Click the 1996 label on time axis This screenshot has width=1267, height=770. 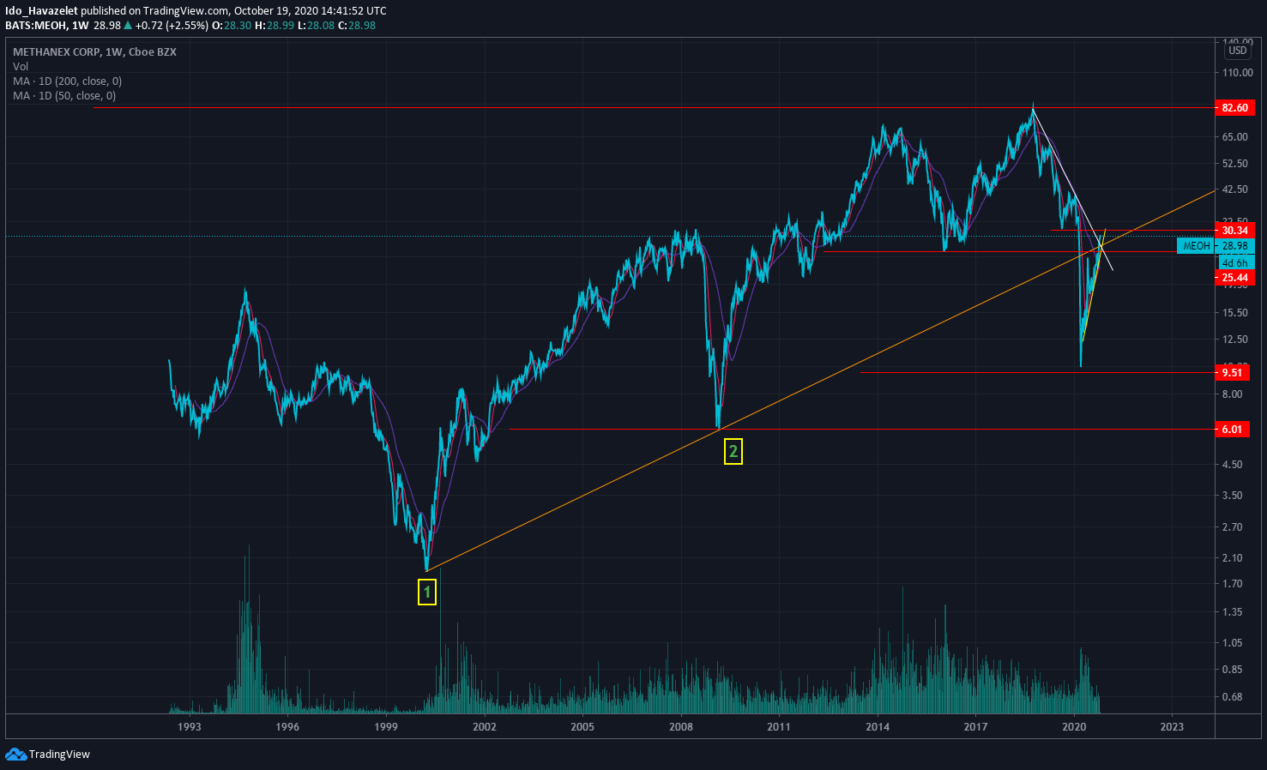click(287, 727)
